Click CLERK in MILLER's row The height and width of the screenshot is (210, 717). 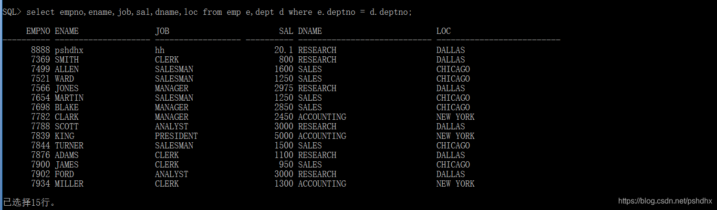pos(167,184)
